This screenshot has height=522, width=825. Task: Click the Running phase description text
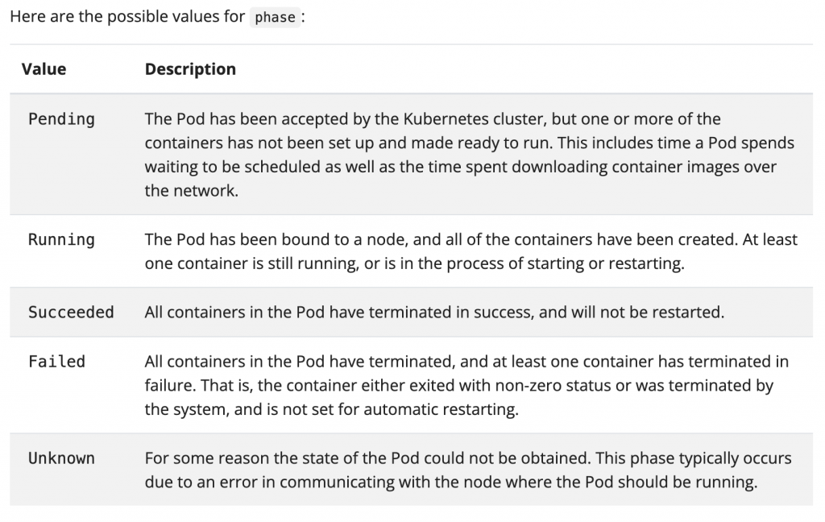point(471,251)
